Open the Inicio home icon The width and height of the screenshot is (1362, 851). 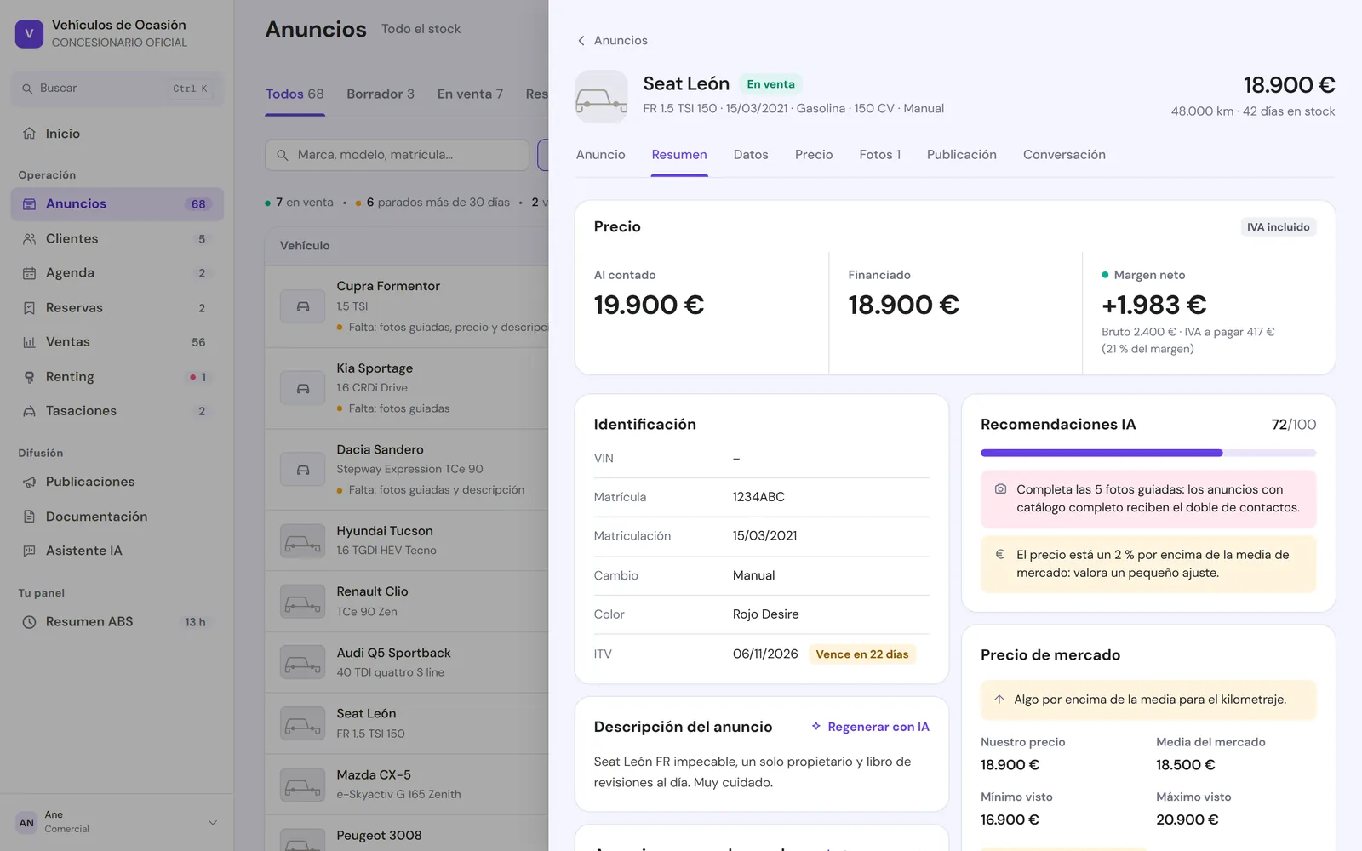tap(29, 134)
